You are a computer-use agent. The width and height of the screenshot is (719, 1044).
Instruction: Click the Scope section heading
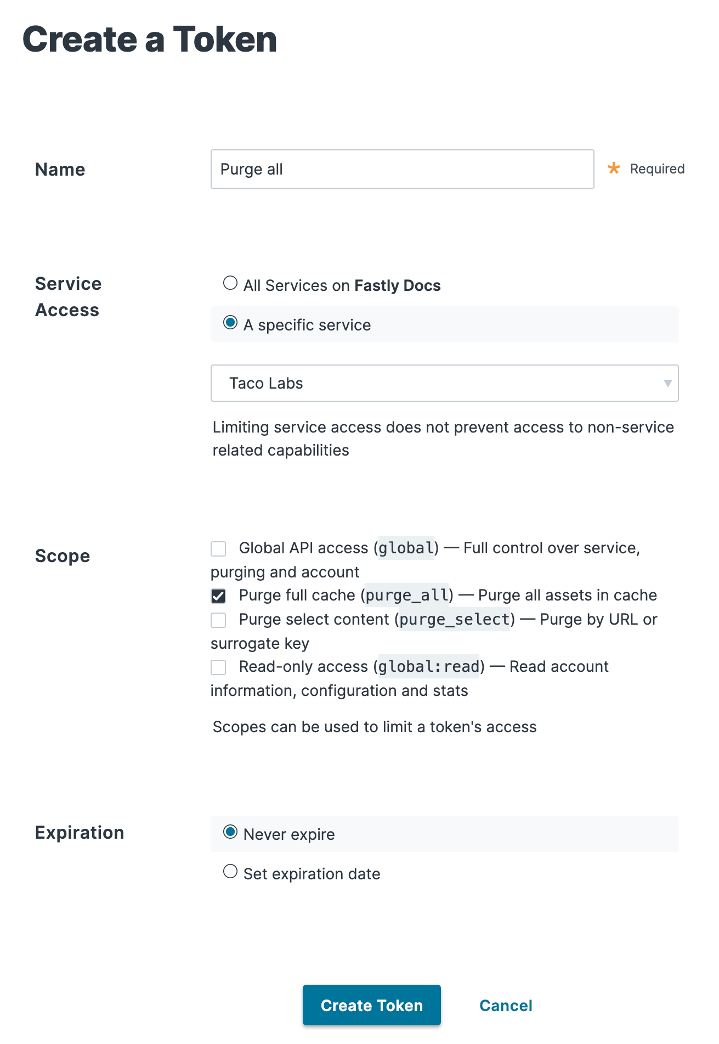63,555
